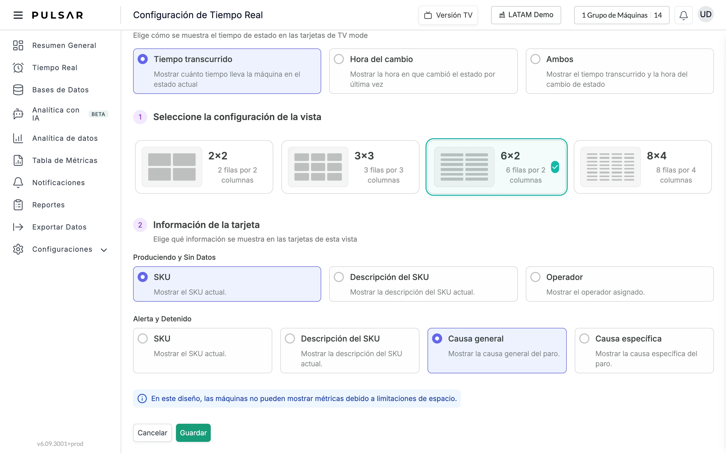726x454 pixels.
Task: Click version text v6.09.3001+prod
Action: pos(60,443)
